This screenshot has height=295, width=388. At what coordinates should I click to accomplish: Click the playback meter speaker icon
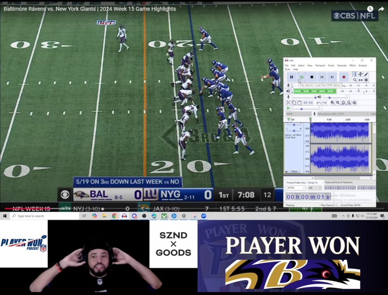288,91
